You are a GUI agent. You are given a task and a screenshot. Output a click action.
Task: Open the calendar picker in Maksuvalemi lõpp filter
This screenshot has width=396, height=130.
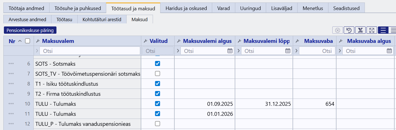pos(288,51)
